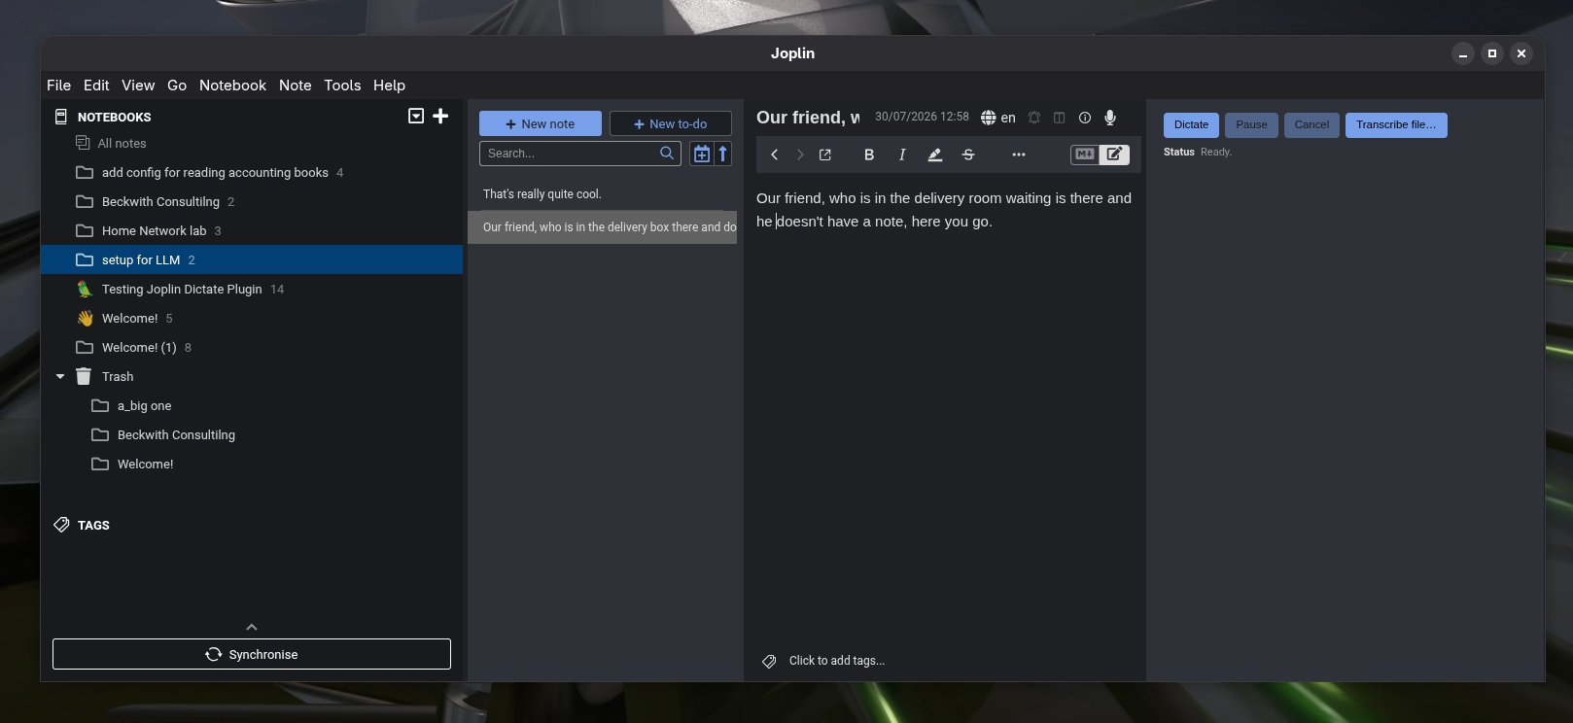Change spellcheck language en
This screenshot has height=723, width=1573.
(x=998, y=118)
